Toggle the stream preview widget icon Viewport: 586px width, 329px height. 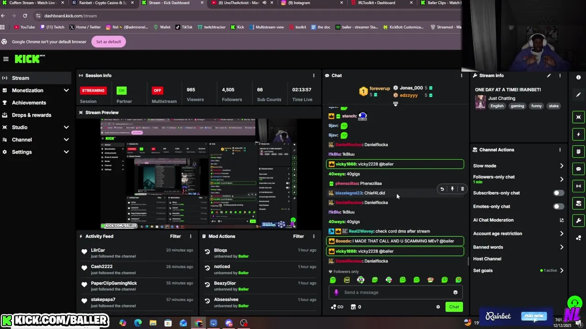click(579, 117)
